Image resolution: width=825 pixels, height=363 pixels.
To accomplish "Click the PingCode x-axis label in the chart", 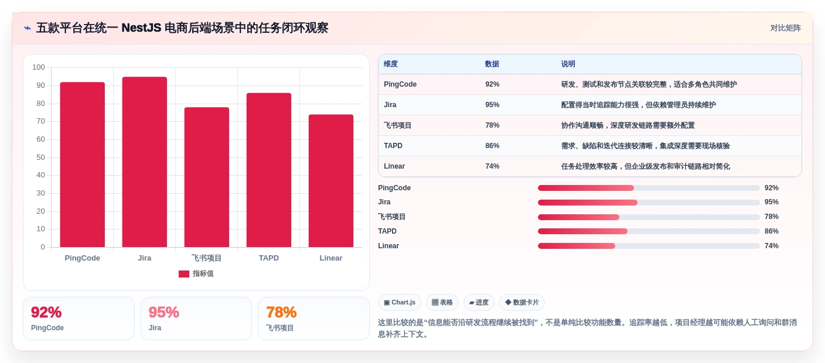I will [83, 258].
